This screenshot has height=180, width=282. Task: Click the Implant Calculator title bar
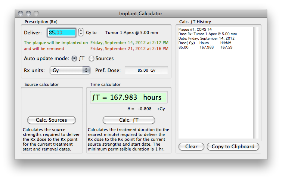click(x=141, y=13)
